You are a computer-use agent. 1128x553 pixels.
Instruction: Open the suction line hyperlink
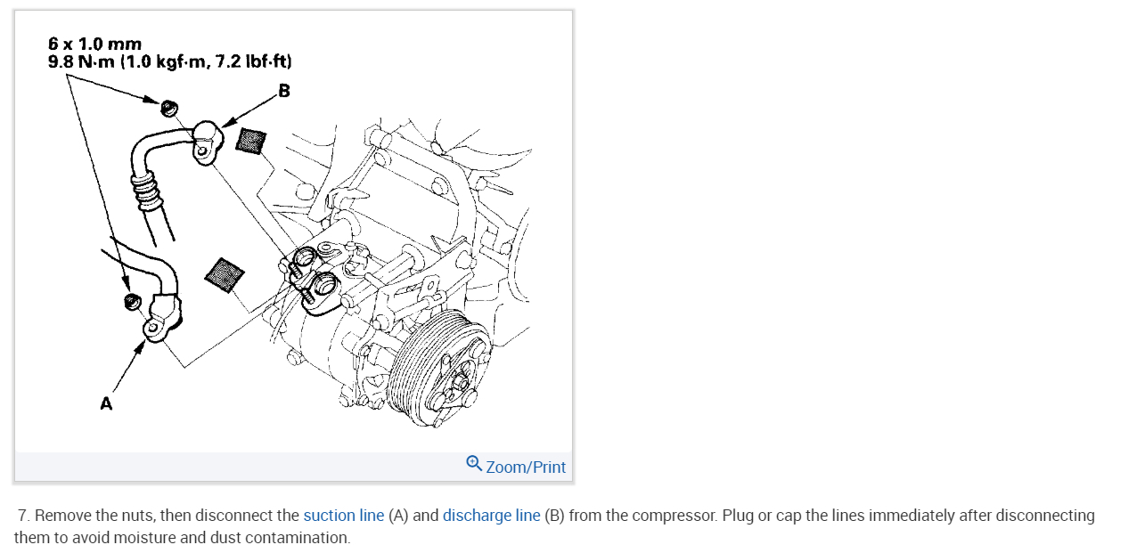tap(344, 516)
